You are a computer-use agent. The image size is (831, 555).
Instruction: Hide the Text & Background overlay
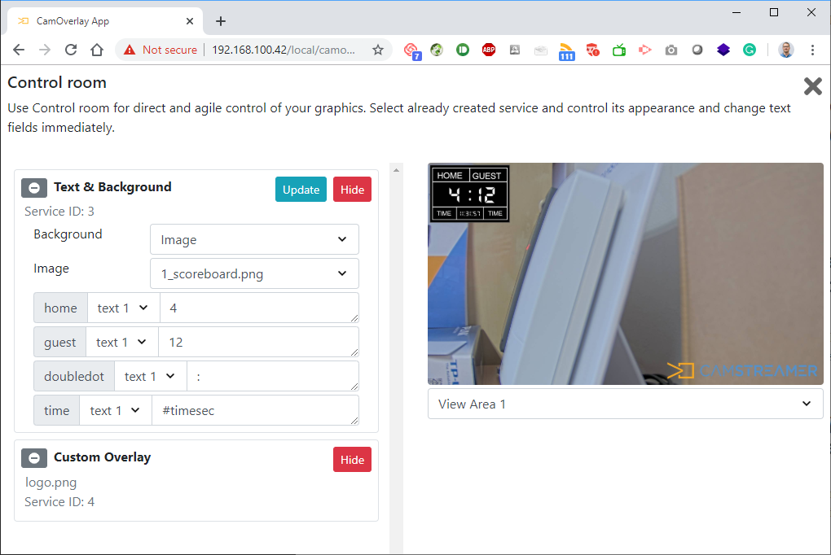point(352,190)
